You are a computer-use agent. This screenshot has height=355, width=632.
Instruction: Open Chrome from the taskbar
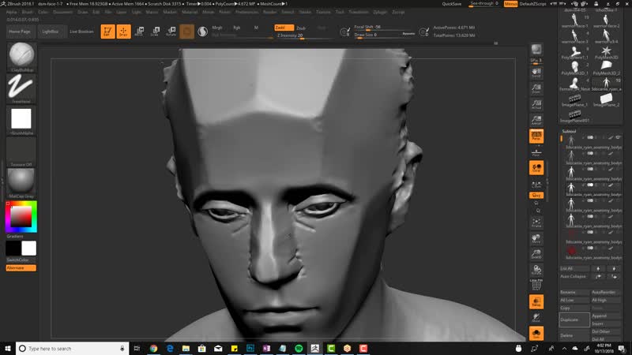tap(153, 349)
